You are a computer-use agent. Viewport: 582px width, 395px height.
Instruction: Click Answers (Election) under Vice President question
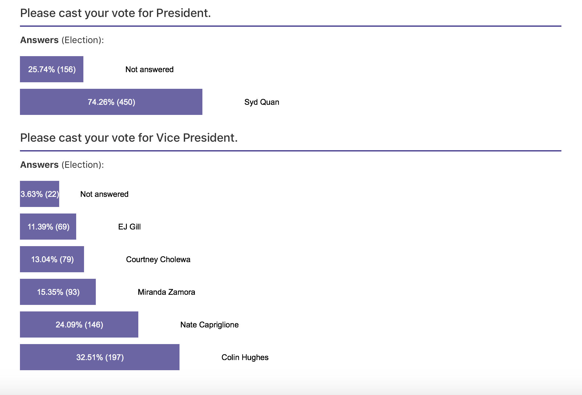62,165
